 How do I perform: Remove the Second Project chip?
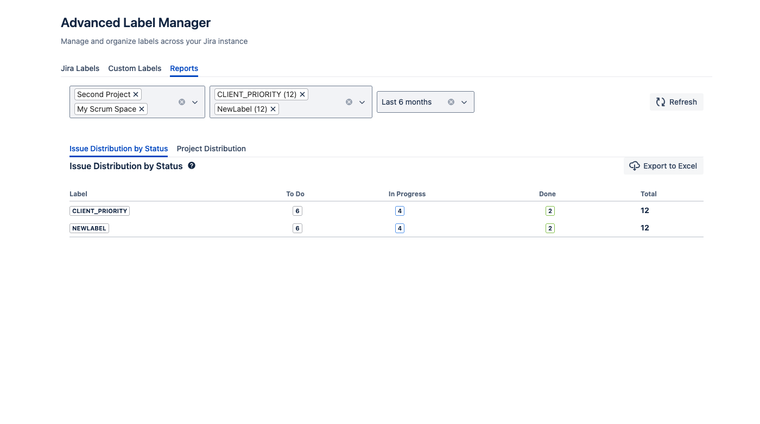click(x=136, y=94)
